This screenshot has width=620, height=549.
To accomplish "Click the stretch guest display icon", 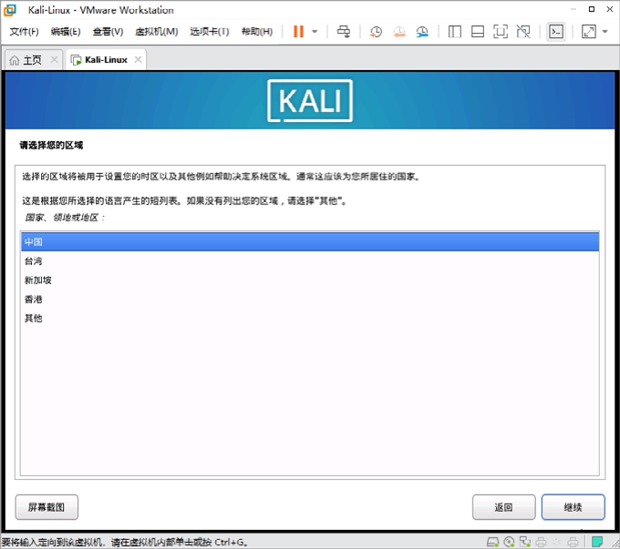I will click(x=589, y=32).
